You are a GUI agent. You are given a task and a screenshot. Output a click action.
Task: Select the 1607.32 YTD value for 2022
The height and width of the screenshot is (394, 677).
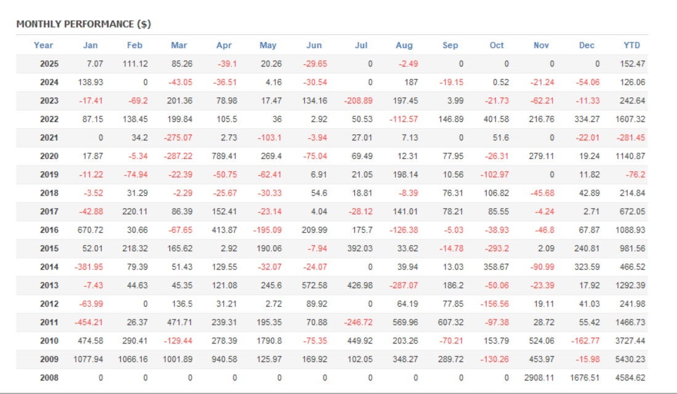click(x=630, y=119)
